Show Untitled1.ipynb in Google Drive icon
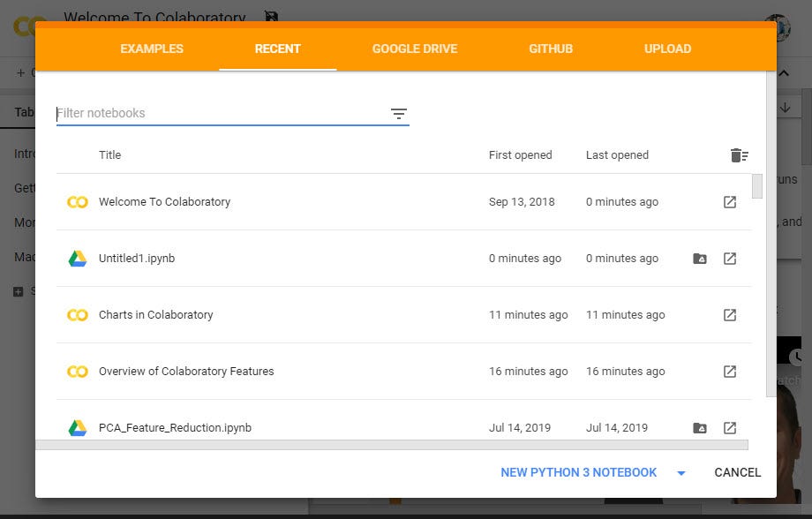This screenshot has width=812, height=519. (x=700, y=259)
